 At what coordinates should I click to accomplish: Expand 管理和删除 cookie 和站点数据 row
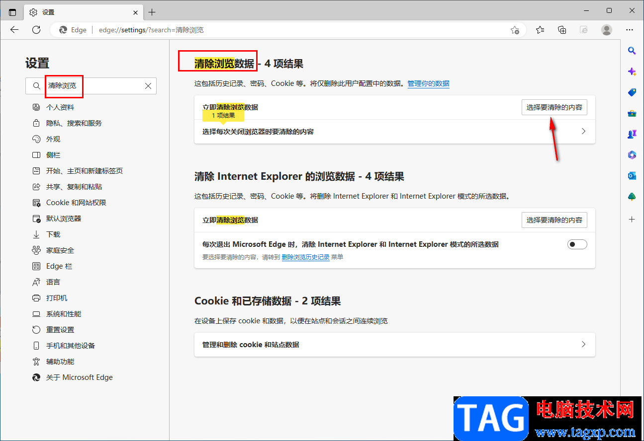[395, 344]
